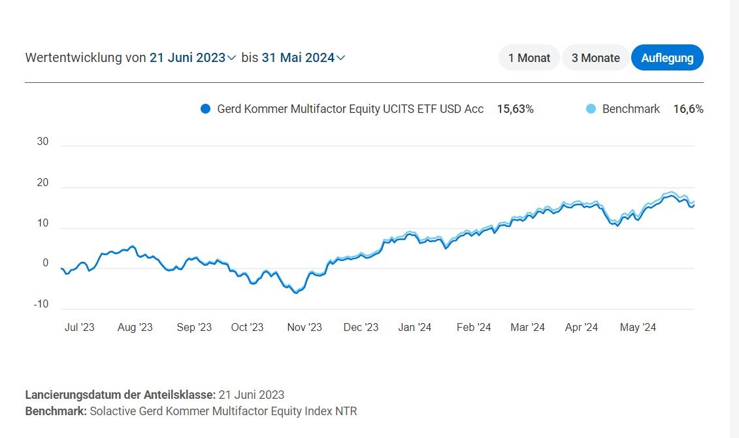
Task: Toggle the Benchmark legend label
Action: click(x=631, y=109)
